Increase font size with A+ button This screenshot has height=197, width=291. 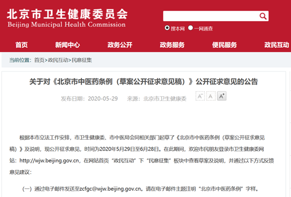click(222, 96)
